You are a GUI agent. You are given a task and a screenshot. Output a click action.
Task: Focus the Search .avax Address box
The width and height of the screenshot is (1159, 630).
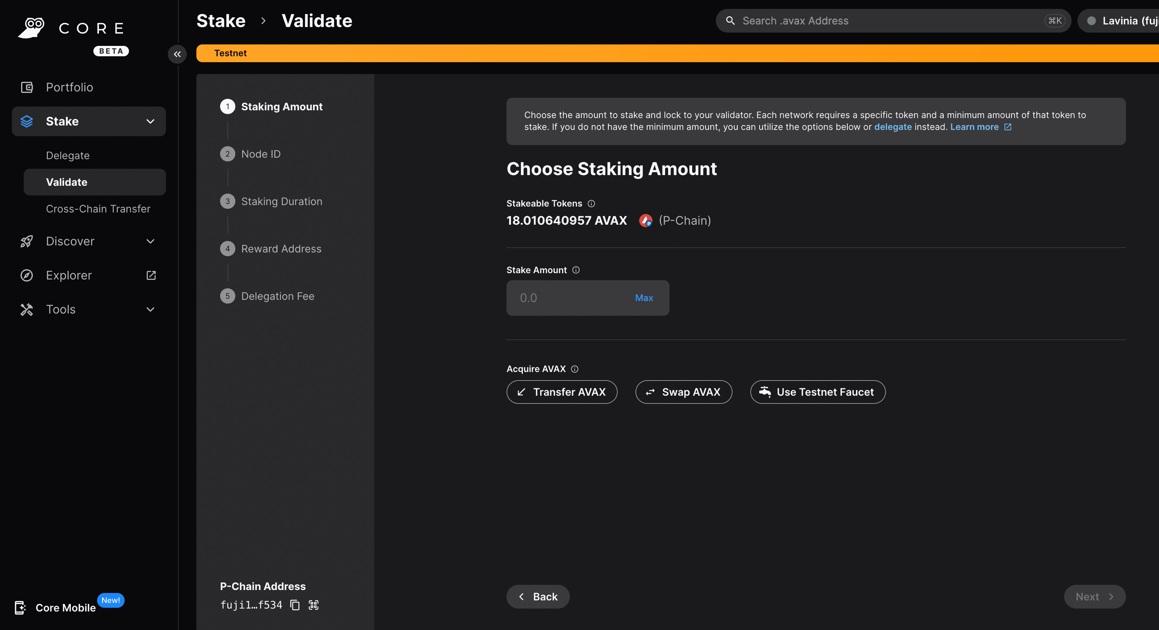tap(886, 21)
